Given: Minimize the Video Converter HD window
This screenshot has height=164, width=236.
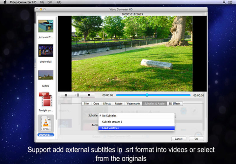Looking at the screenshot, I should pyautogui.click(x=41, y=9).
